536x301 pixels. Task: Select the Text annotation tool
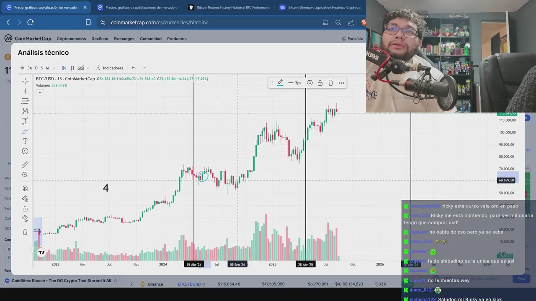25,141
